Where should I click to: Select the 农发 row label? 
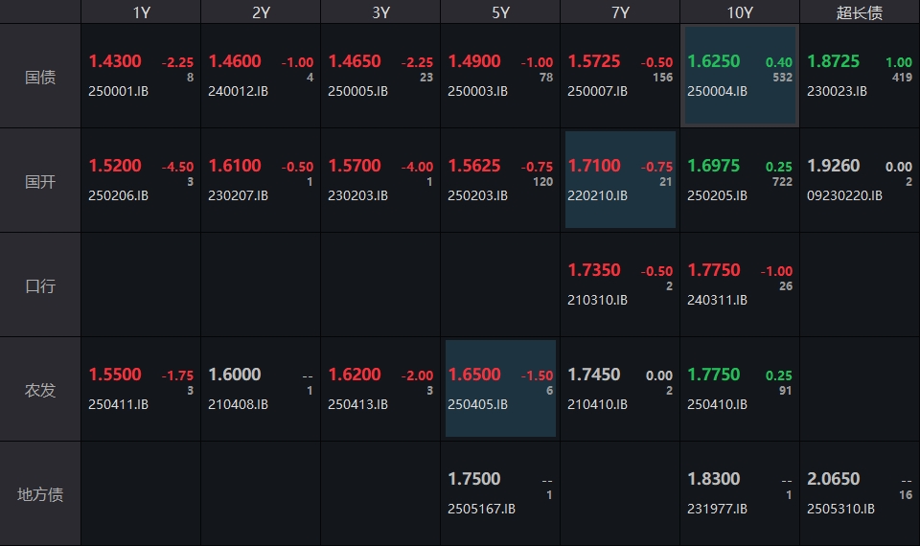(x=40, y=390)
